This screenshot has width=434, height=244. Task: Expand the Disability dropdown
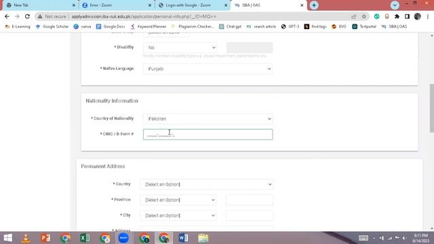(x=180, y=47)
